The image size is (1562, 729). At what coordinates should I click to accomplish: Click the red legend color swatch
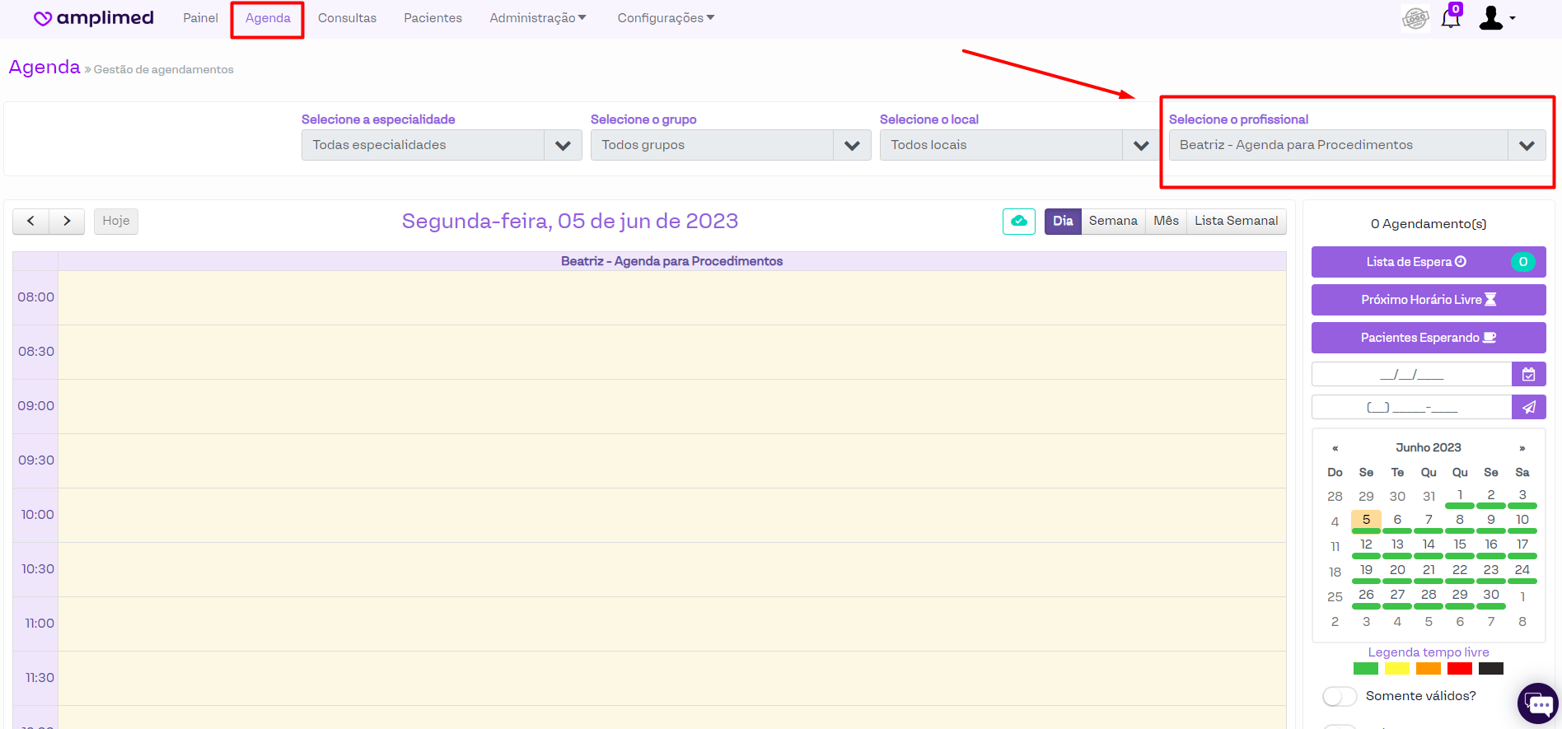click(x=1459, y=669)
